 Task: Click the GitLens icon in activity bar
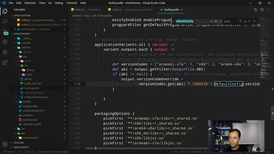point(5,42)
